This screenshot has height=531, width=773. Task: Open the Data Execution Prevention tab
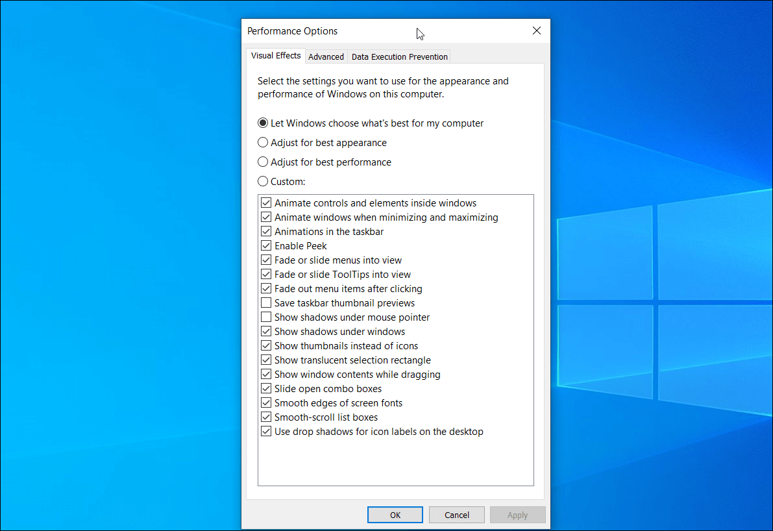pos(399,56)
